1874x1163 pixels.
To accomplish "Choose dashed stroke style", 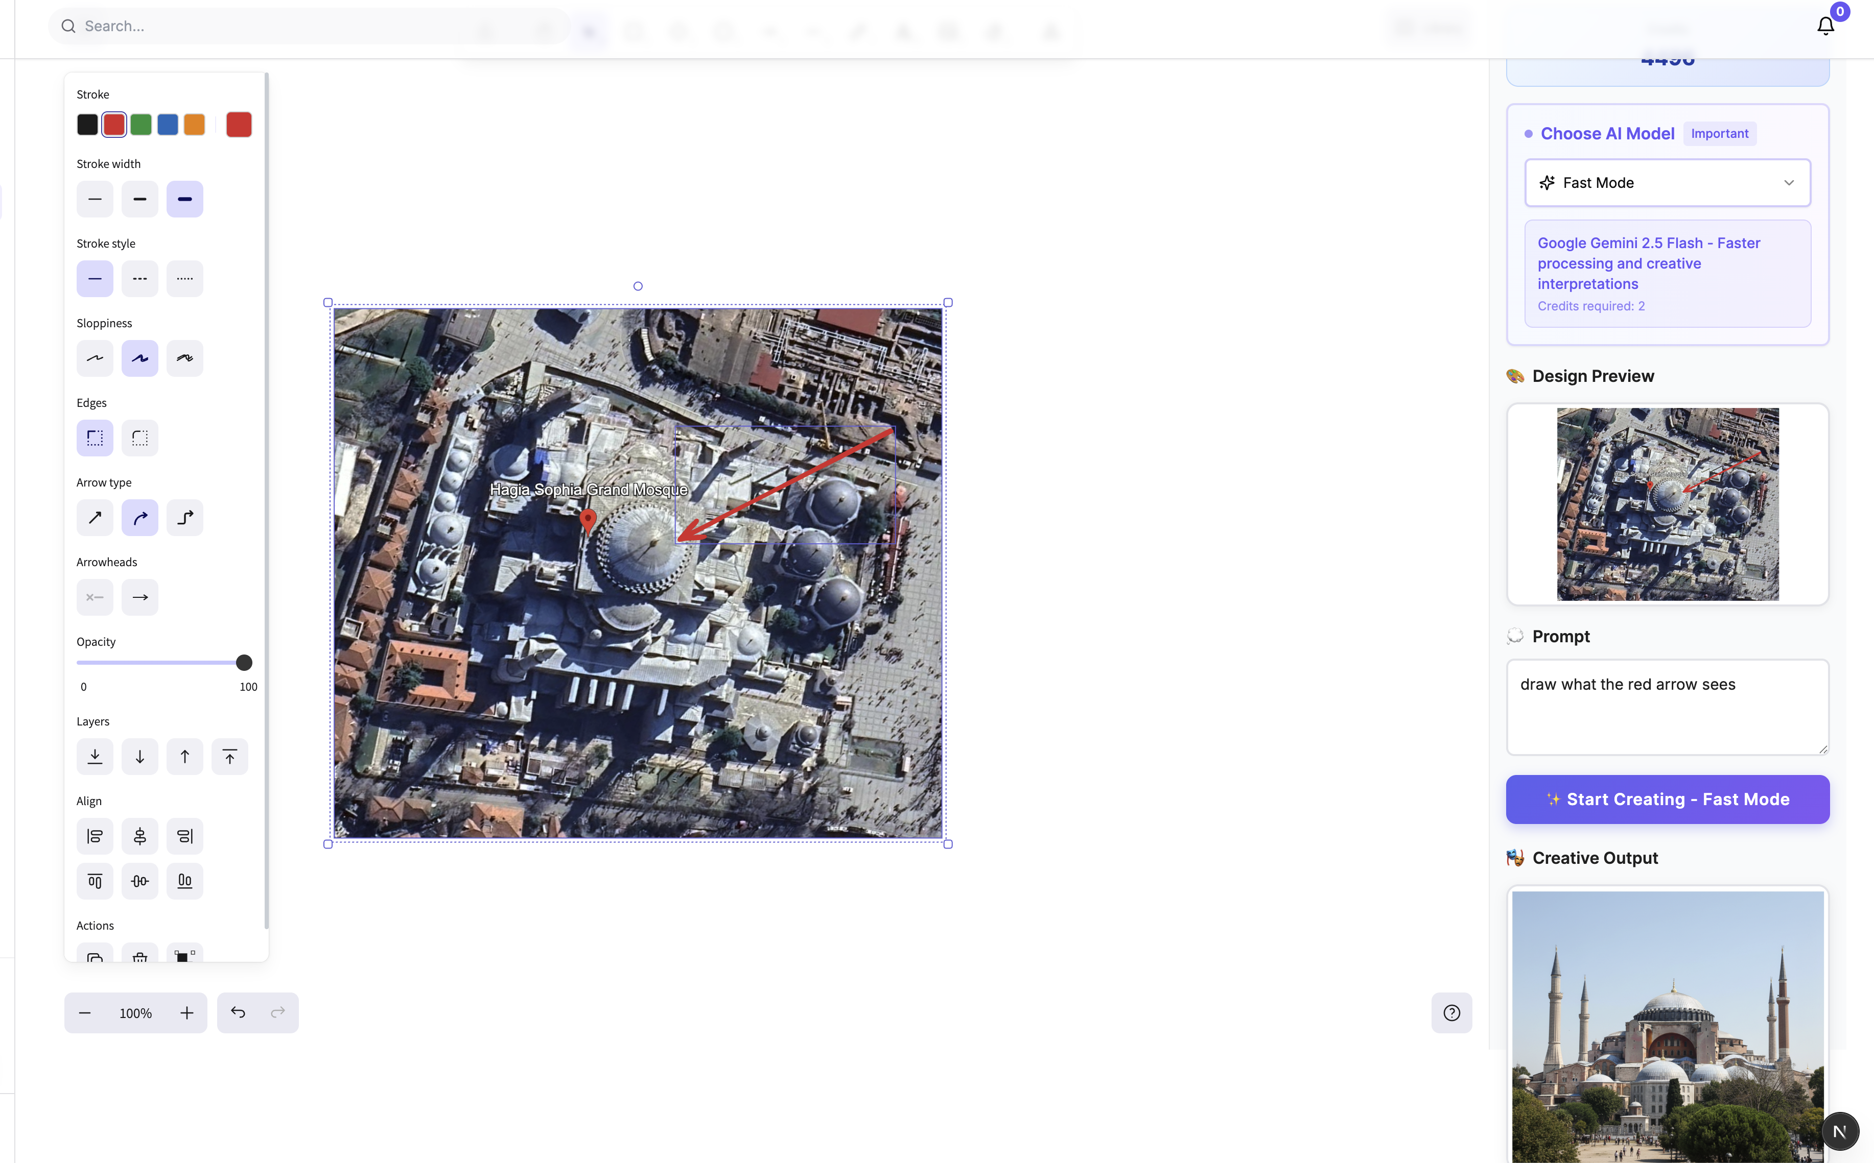I will [139, 278].
